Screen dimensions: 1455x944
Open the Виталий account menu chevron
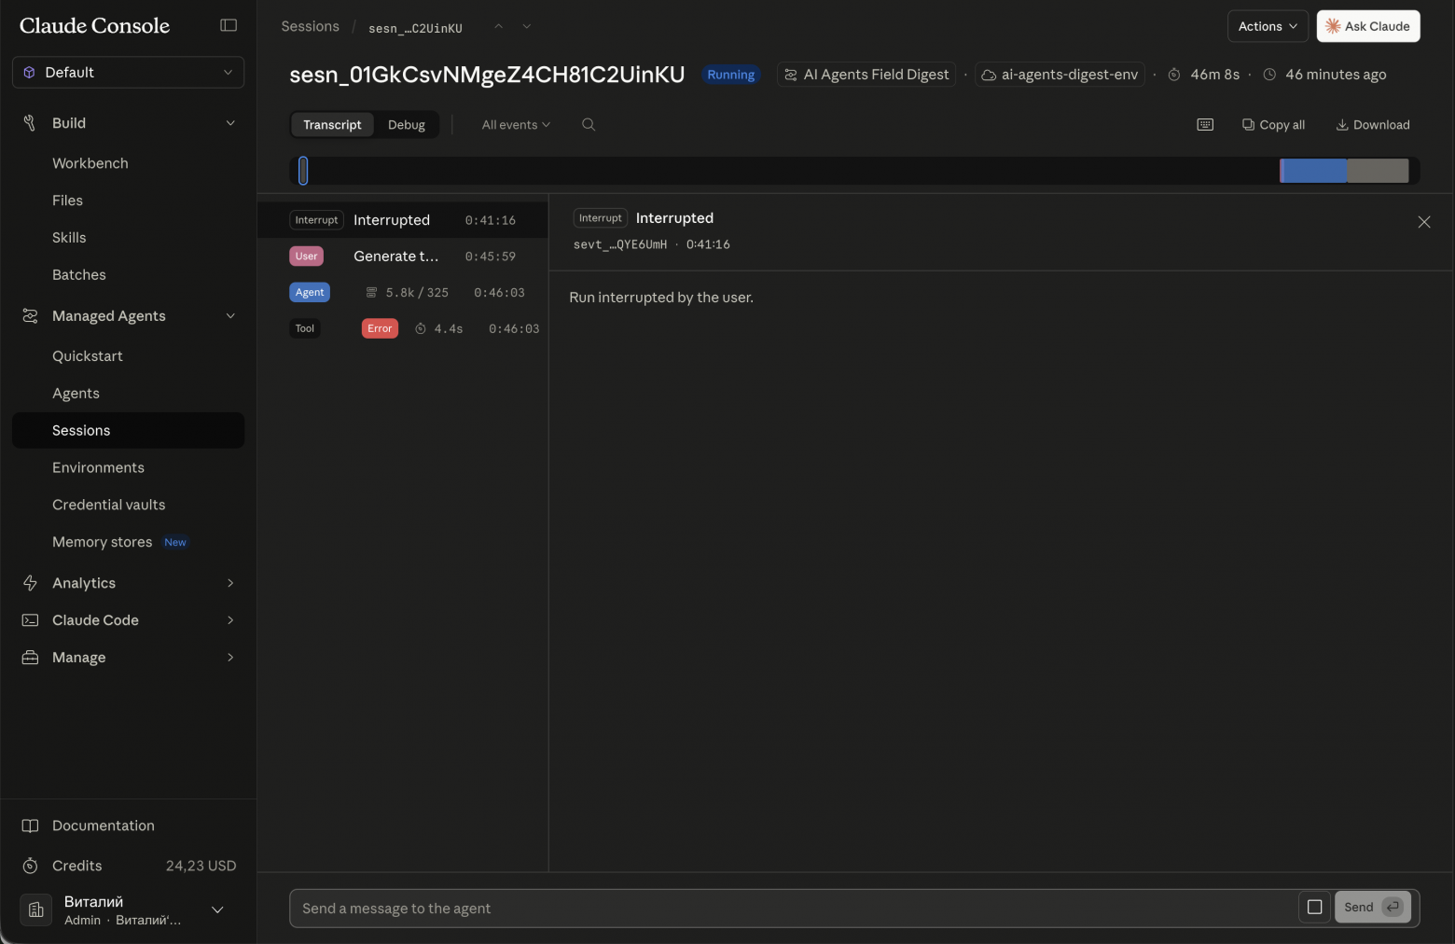click(217, 910)
